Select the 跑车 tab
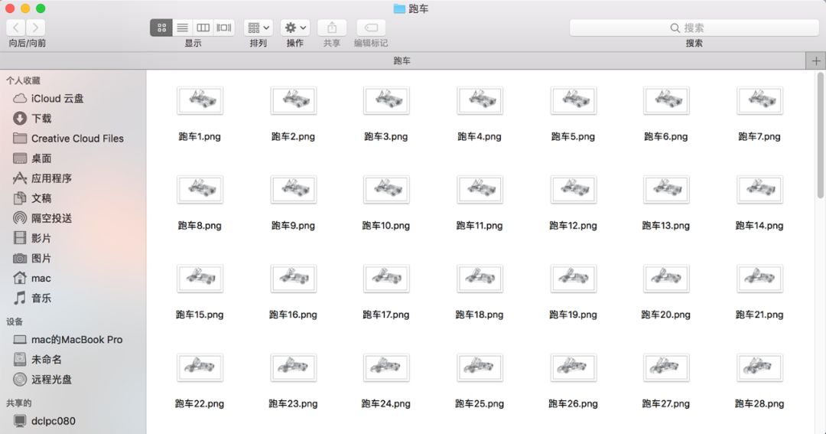Viewport: 826px width, 434px height. coord(402,60)
